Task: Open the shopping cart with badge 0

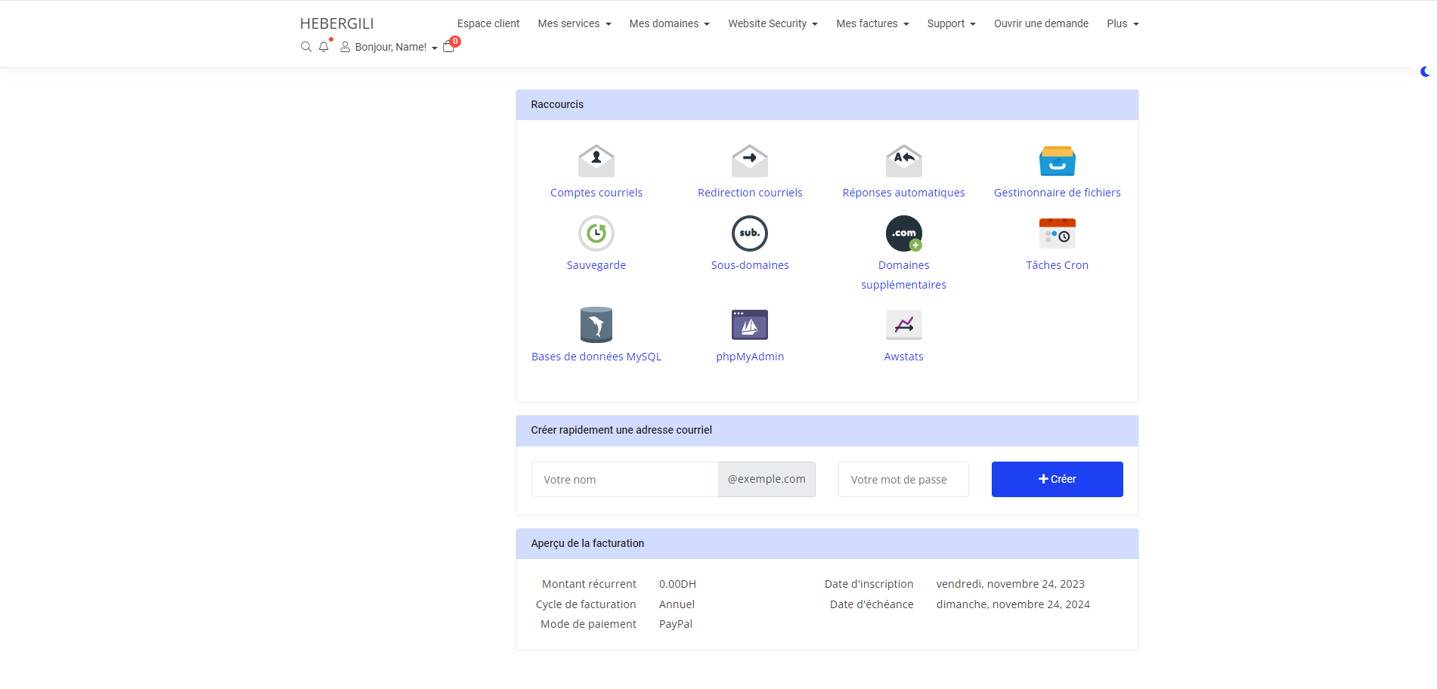Action: [x=448, y=47]
